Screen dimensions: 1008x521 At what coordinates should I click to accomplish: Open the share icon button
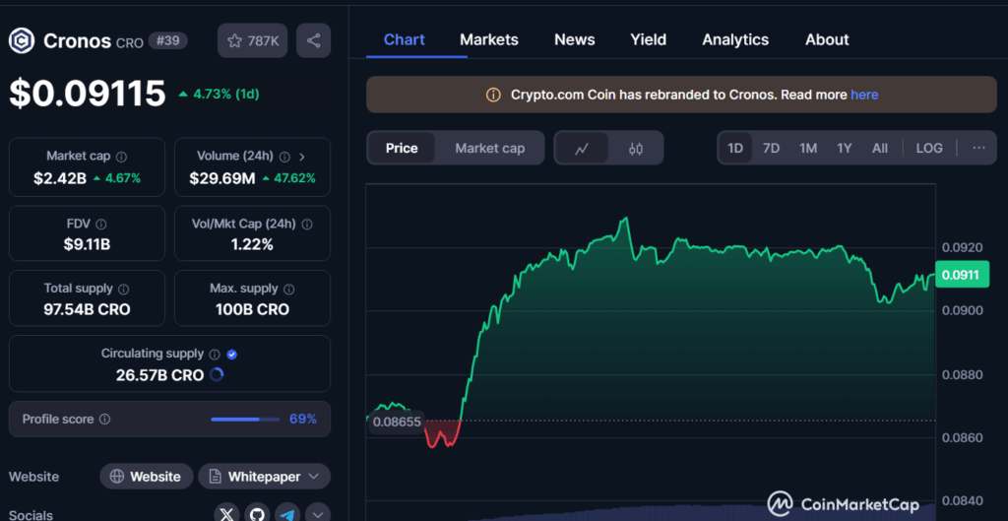[x=314, y=41]
